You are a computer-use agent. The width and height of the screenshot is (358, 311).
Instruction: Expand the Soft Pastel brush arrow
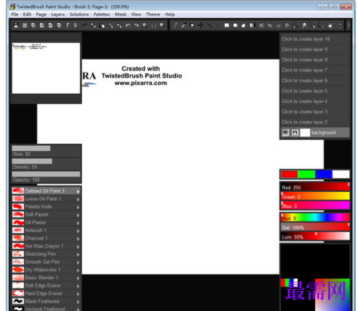pos(78,215)
